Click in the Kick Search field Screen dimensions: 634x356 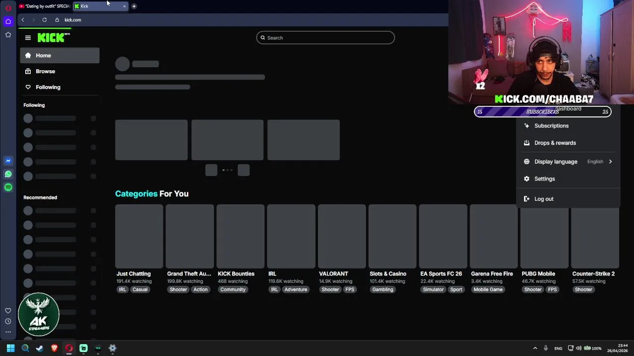tap(325, 38)
